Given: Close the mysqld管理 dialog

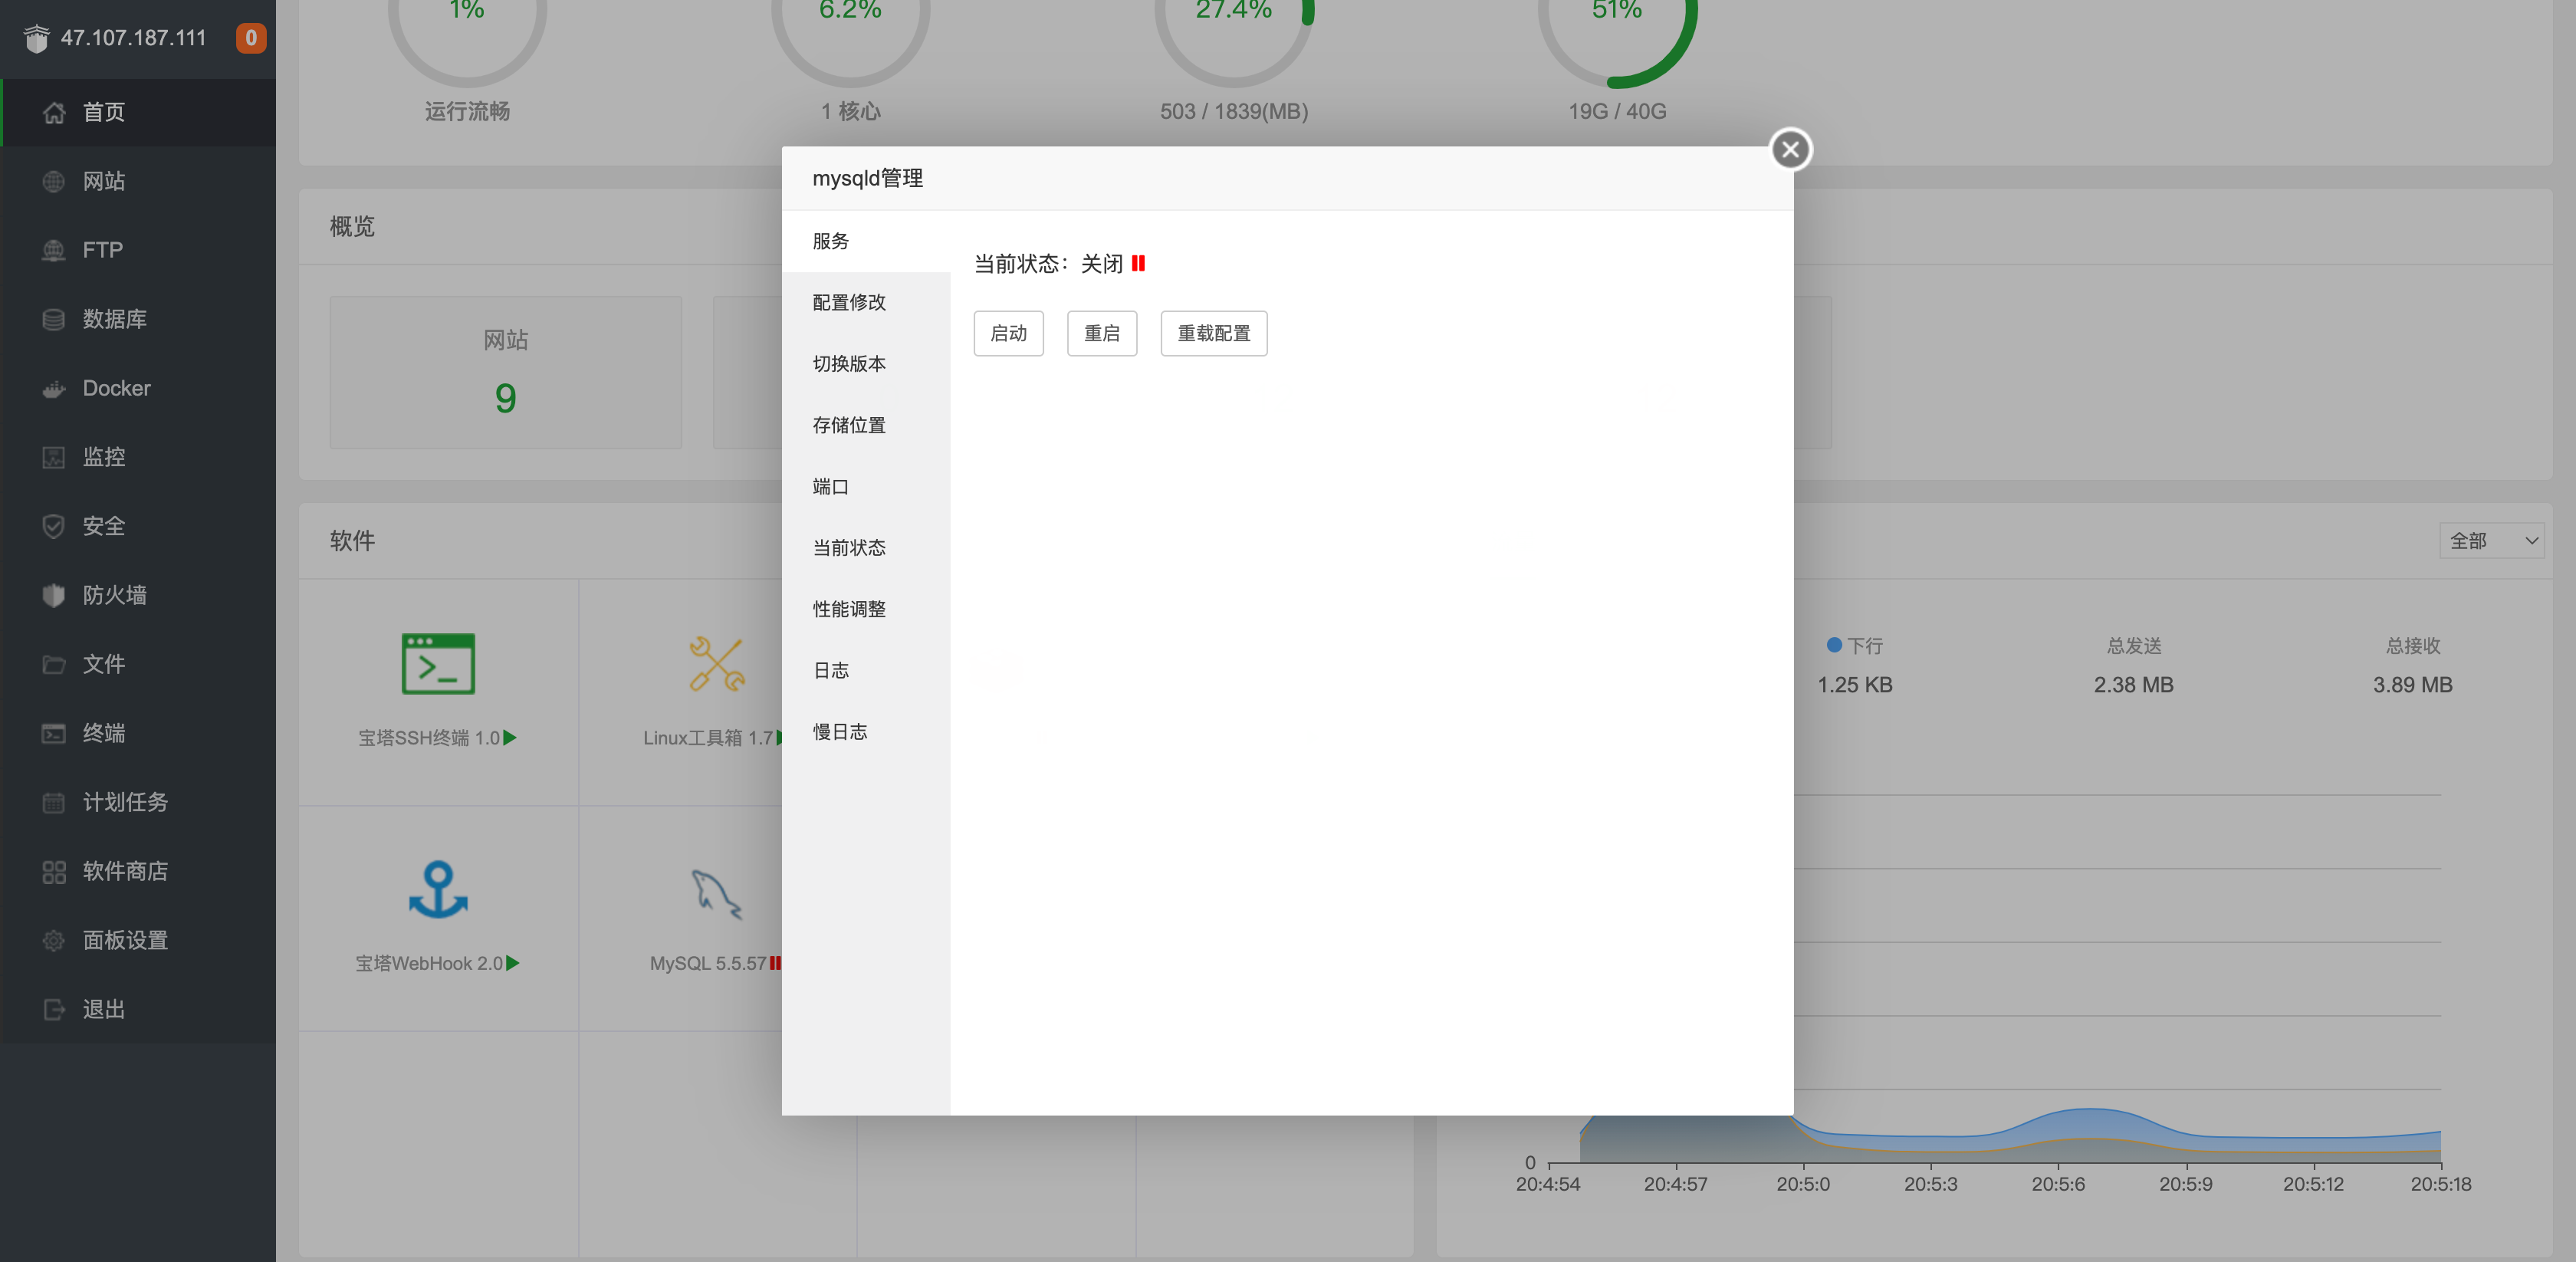Looking at the screenshot, I should click(1790, 150).
